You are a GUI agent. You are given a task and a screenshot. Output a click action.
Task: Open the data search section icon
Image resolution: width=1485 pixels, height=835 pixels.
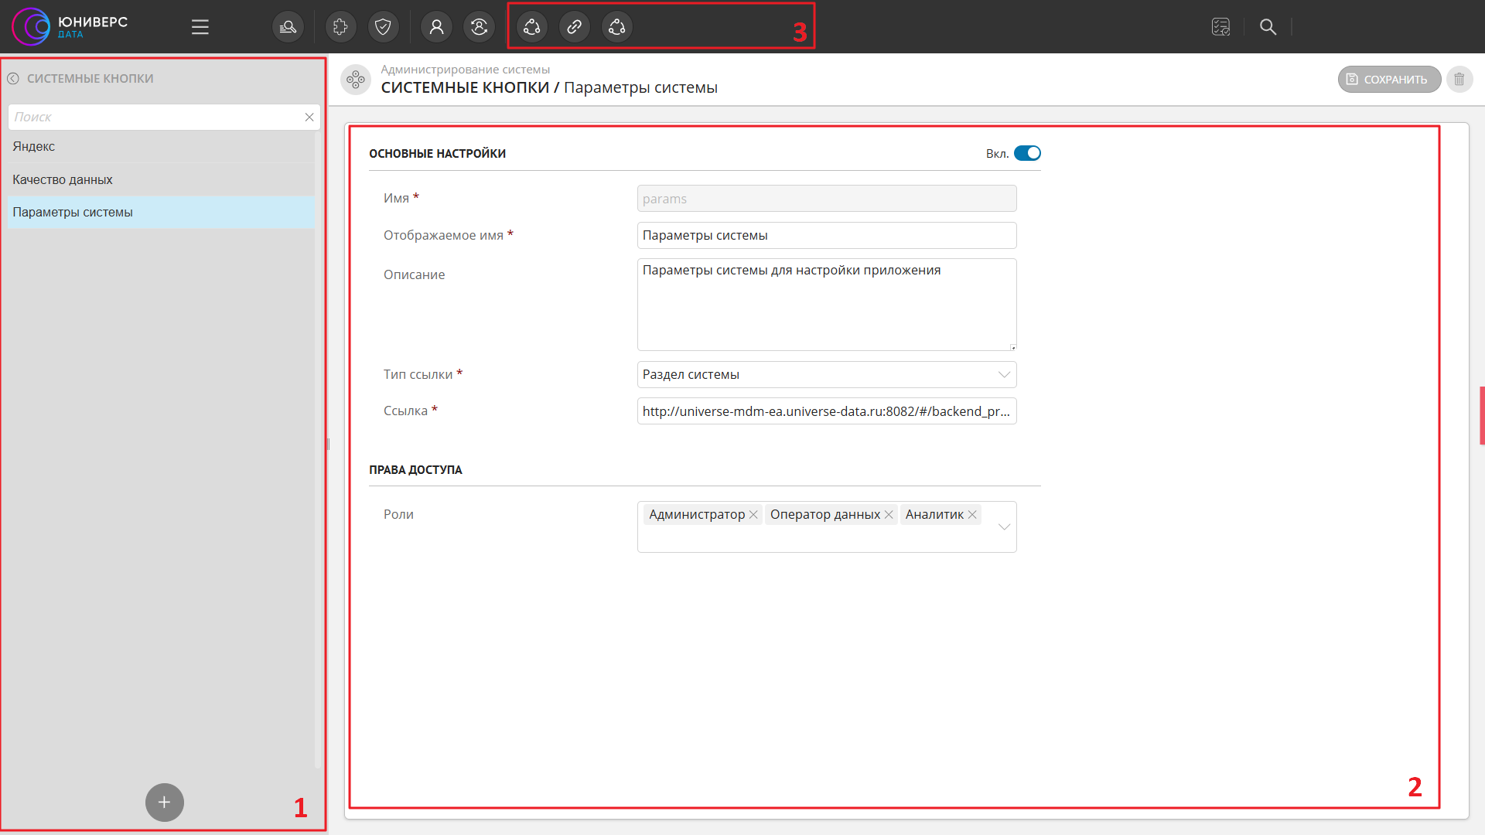[x=288, y=27]
